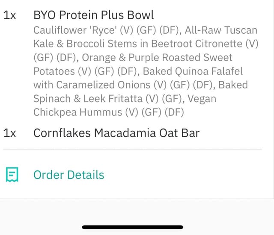The height and width of the screenshot is (235, 274).
Task: Tap the iOS home indicator bar
Action: point(132,227)
